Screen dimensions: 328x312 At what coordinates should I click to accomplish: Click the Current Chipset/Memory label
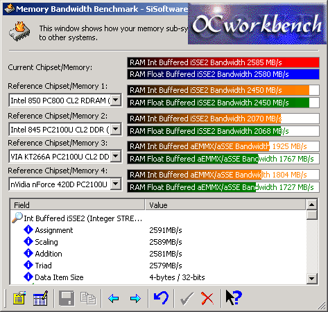coord(50,67)
